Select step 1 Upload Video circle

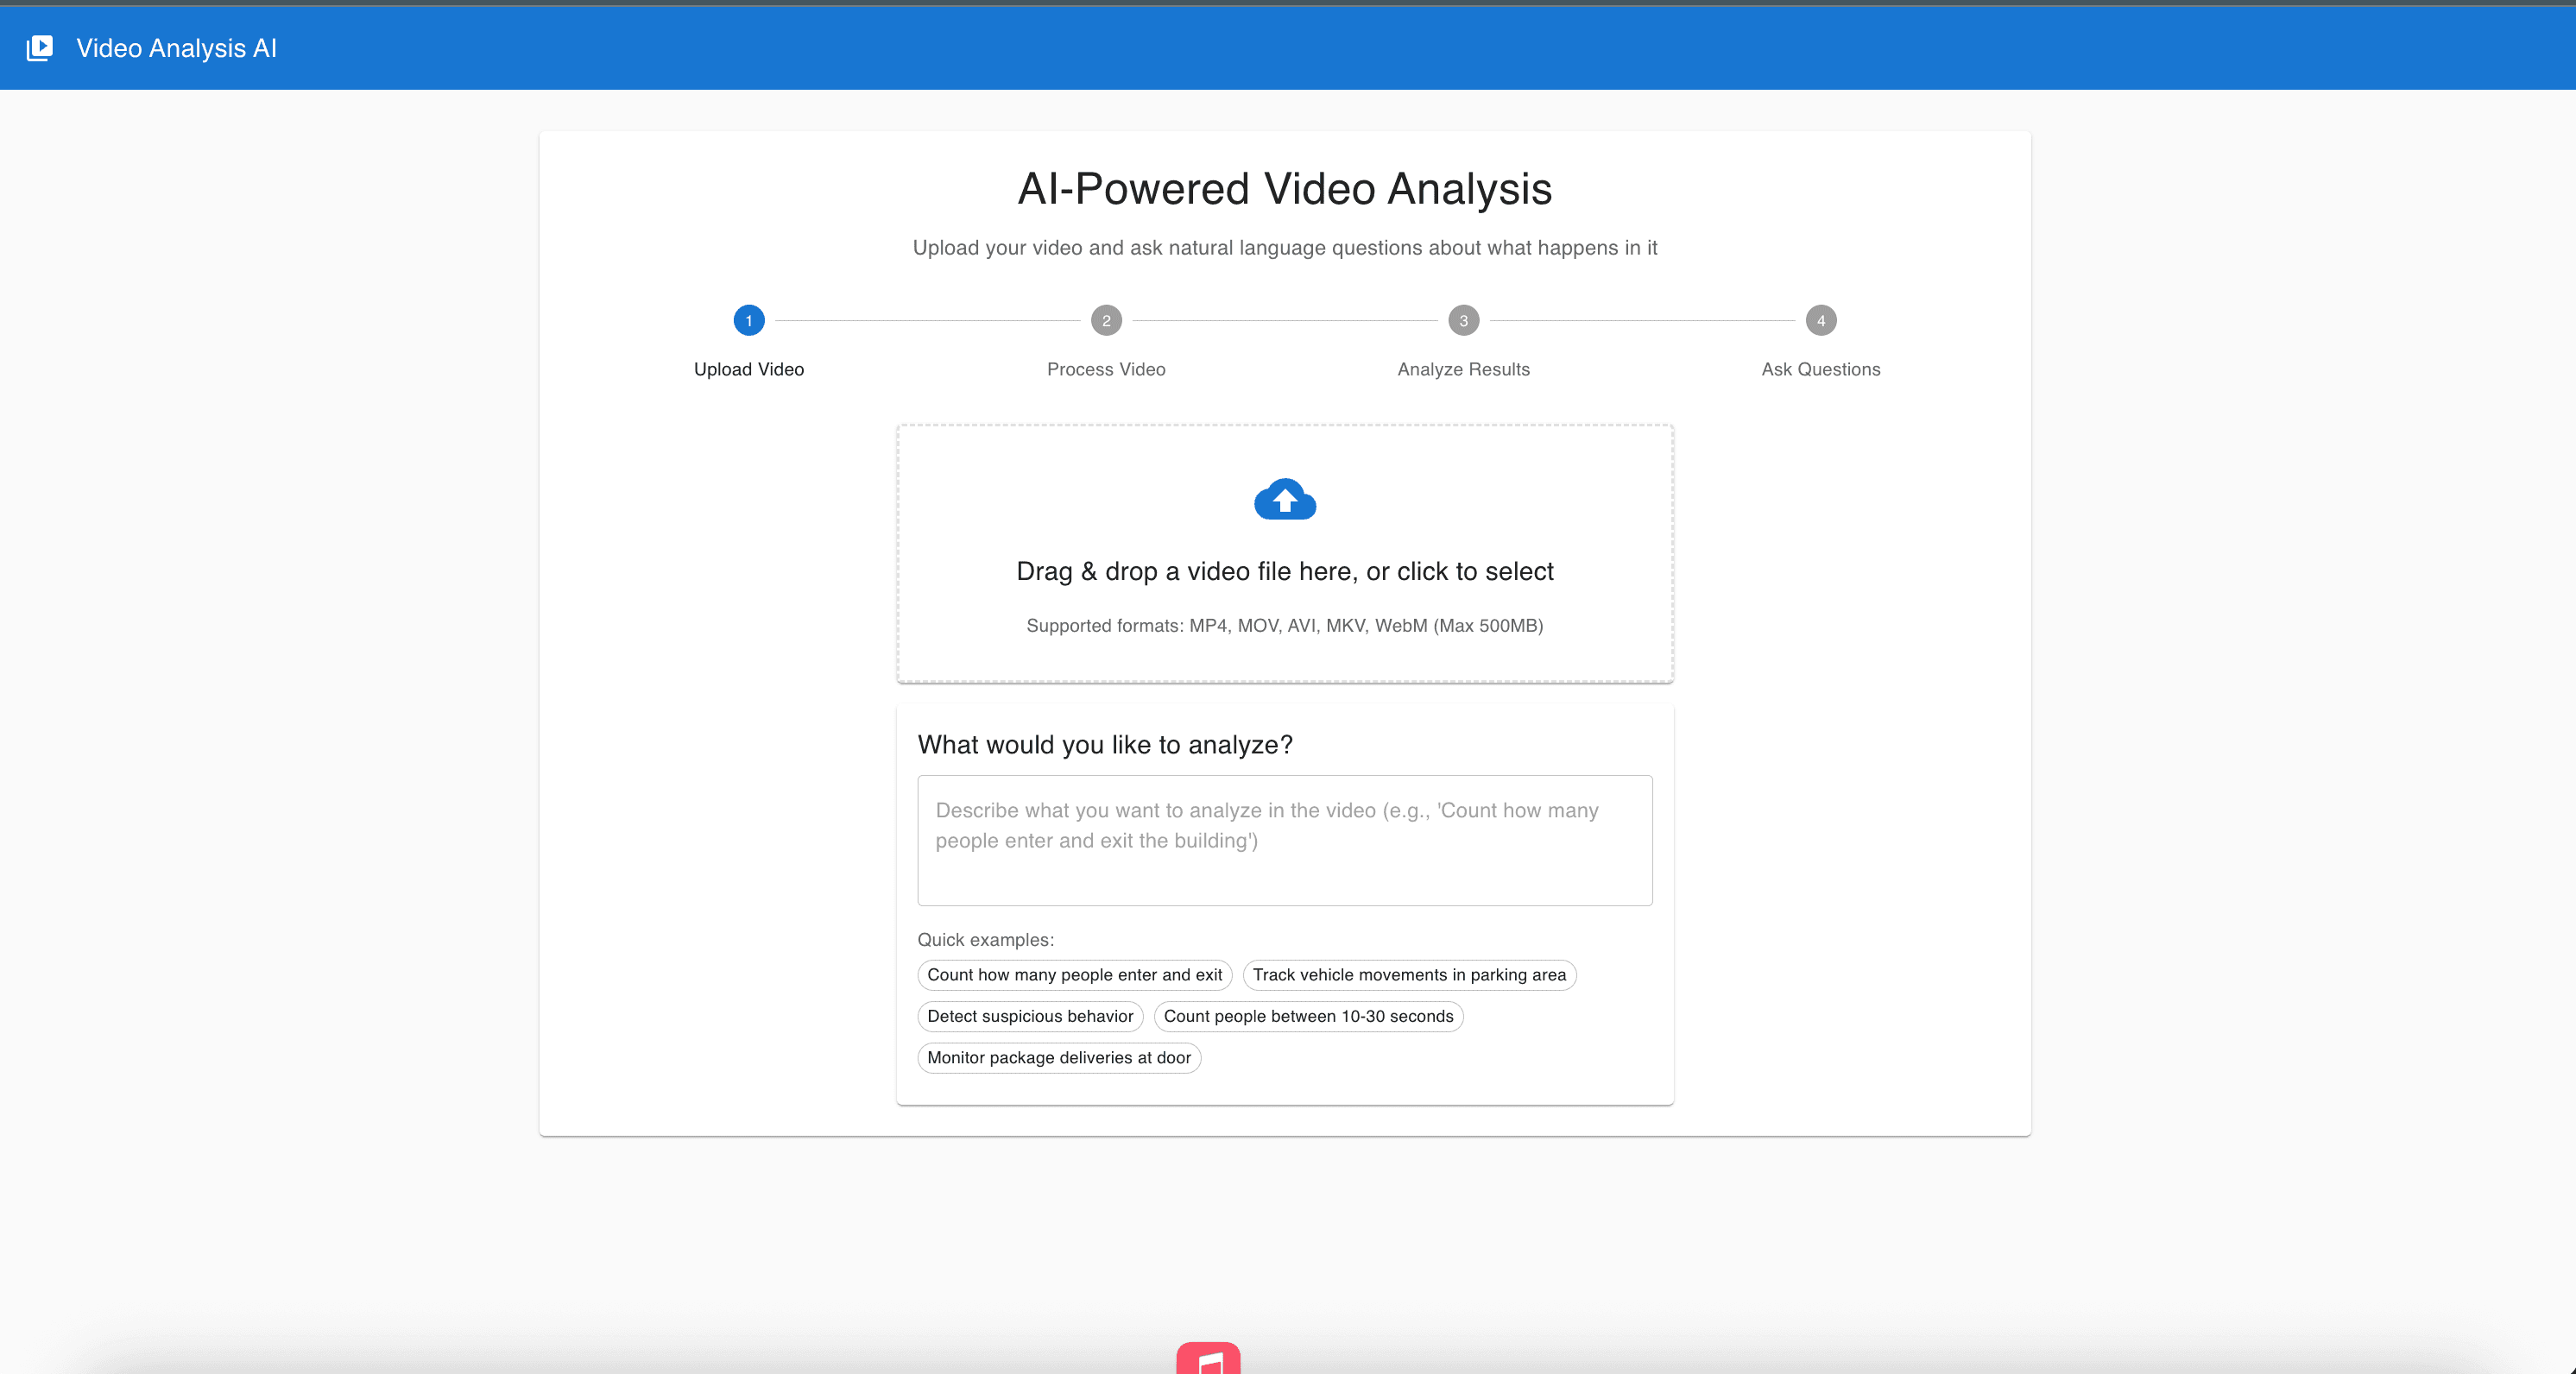tap(749, 321)
